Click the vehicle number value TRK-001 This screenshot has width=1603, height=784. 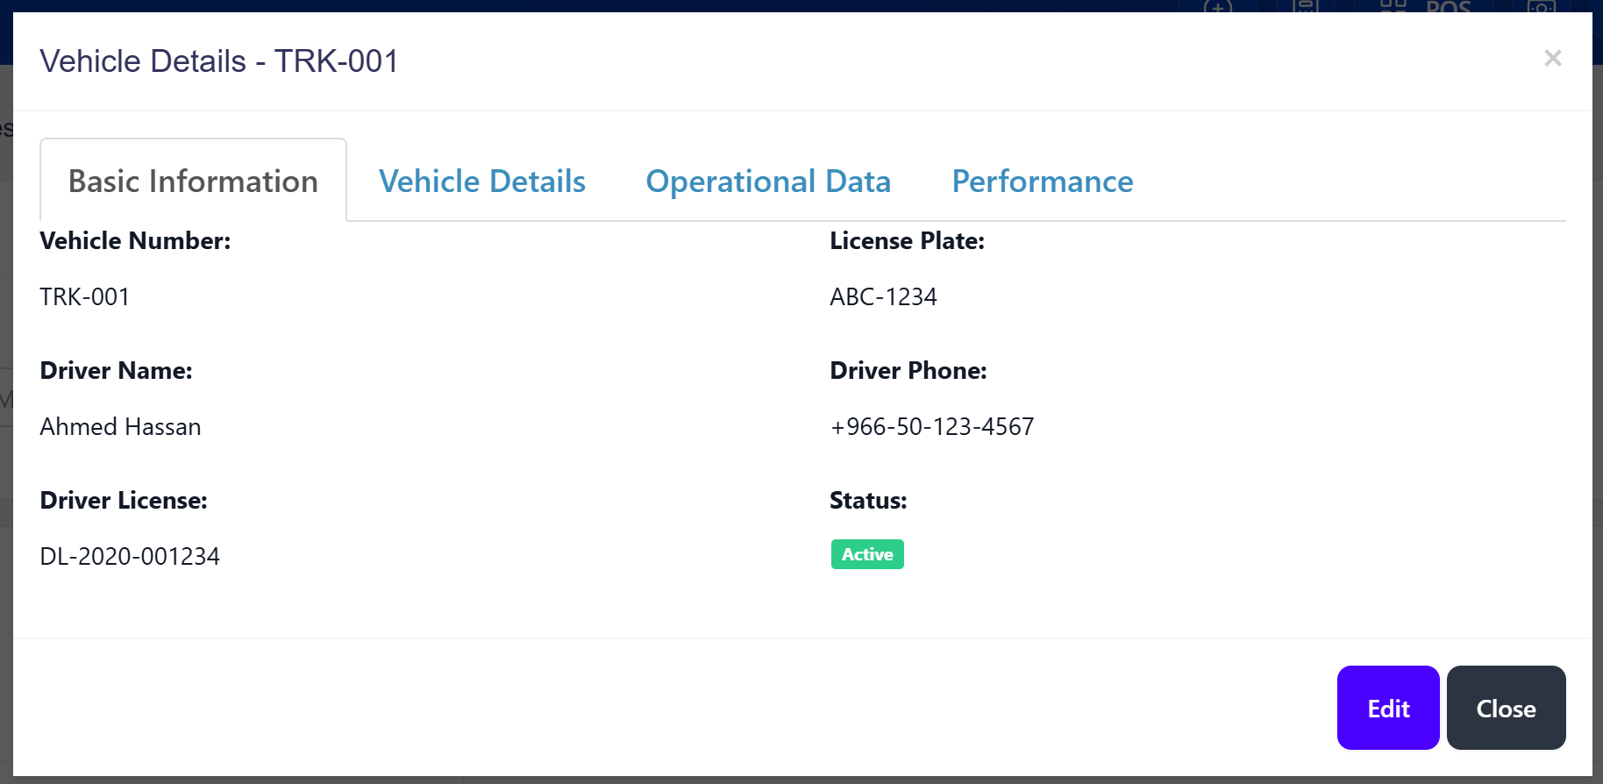click(84, 297)
